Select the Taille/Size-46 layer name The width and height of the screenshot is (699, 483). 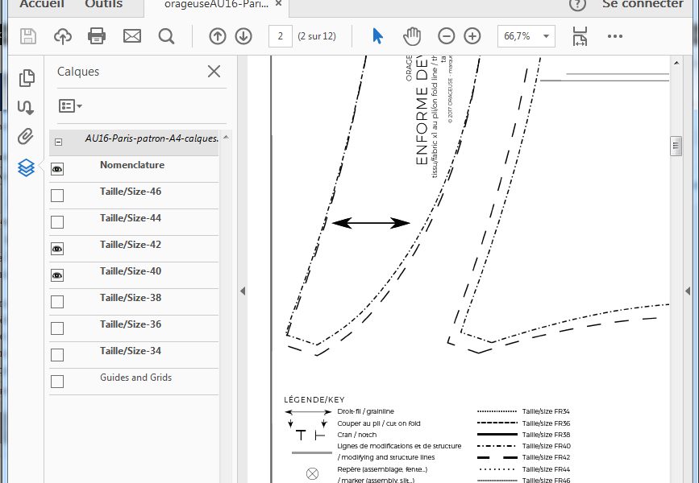pyautogui.click(x=131, y=192)
